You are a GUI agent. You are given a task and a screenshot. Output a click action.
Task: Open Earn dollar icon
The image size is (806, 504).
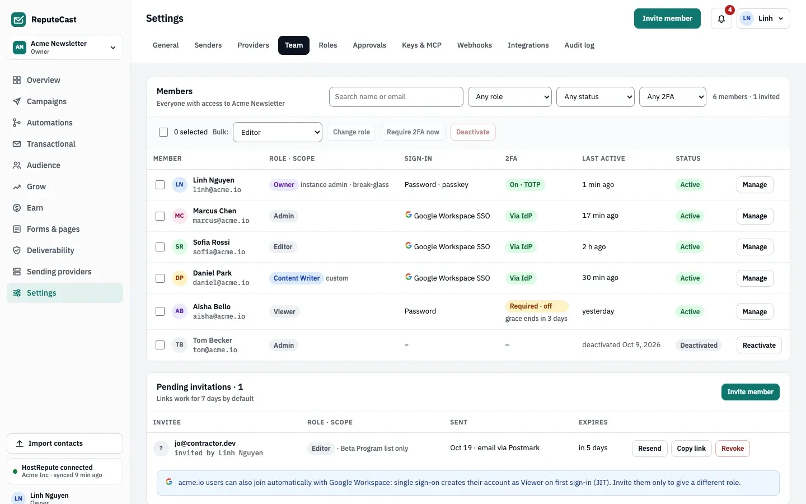pyautogui.click(x=17, y=208)
